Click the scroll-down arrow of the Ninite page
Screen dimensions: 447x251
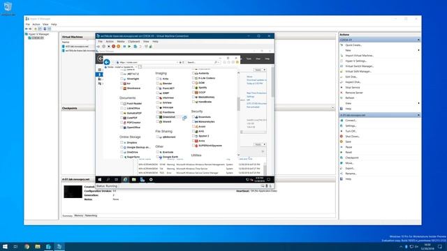[x=239, y=155]
